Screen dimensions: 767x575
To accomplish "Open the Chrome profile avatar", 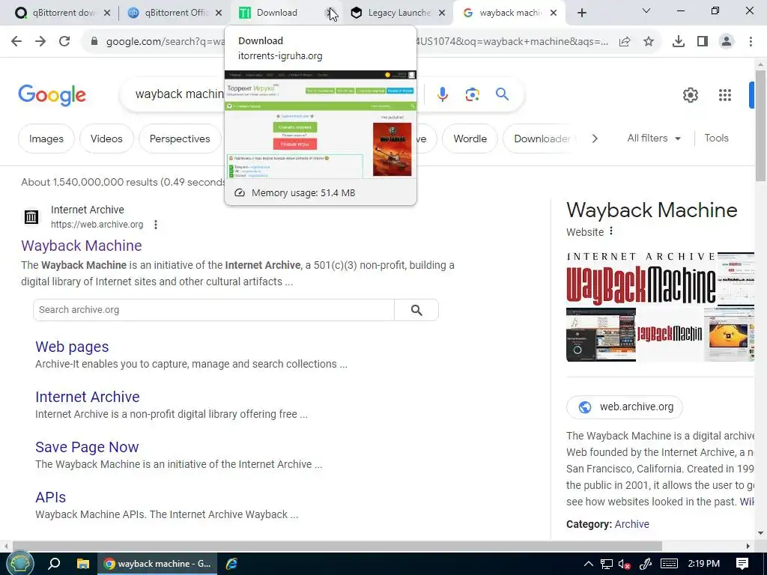I will 727,42.
